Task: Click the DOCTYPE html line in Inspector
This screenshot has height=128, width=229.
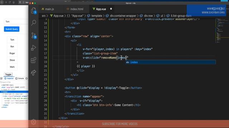Action: tap(8, 85)
